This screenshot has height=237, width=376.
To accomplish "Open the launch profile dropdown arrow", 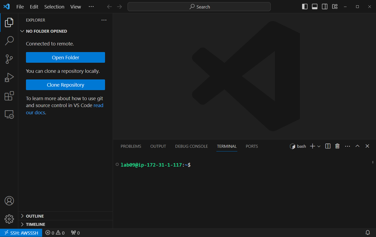I will (319, 146).
